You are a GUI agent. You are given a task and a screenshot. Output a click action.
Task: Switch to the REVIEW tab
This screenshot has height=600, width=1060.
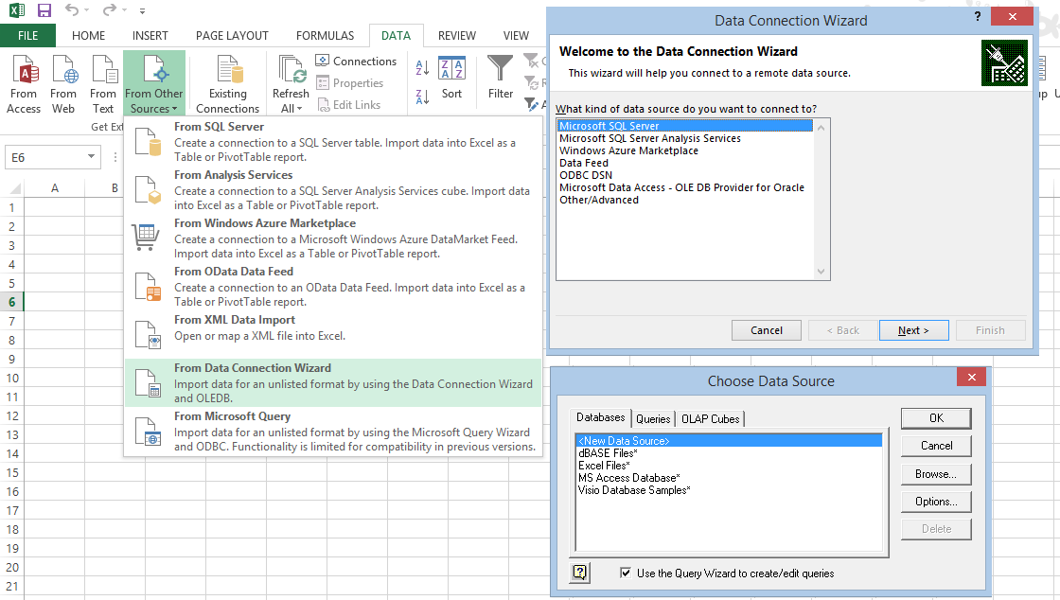[x=457, y=36]
